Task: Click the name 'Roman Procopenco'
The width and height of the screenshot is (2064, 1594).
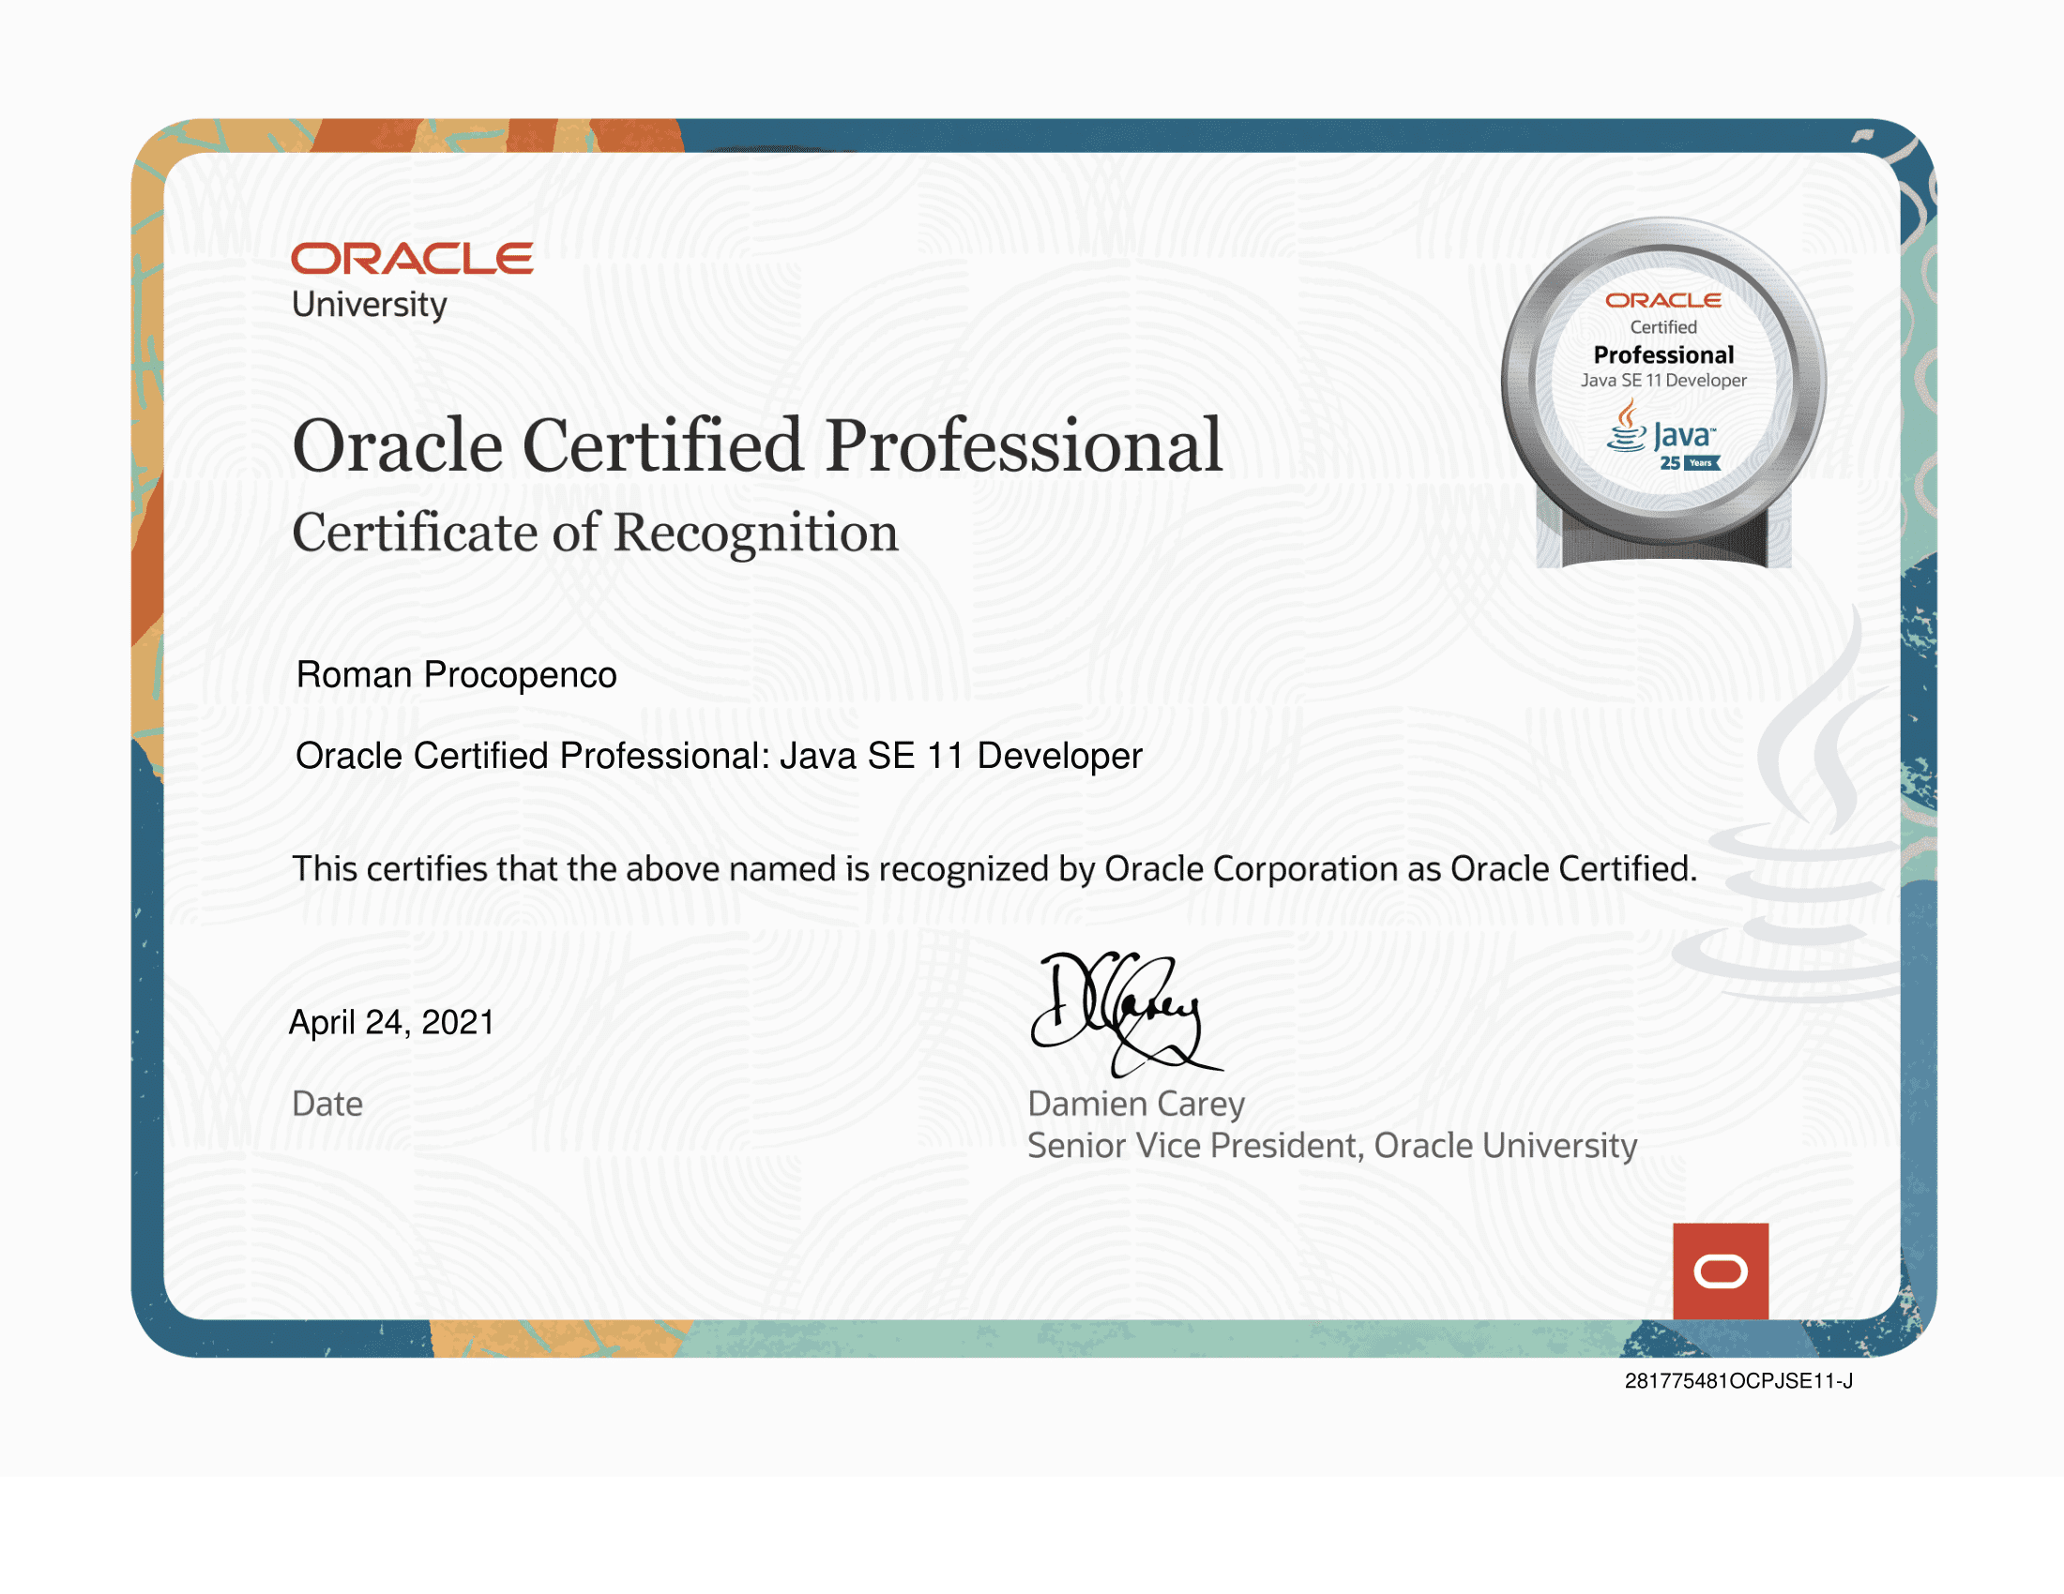Action: [456, 675]
